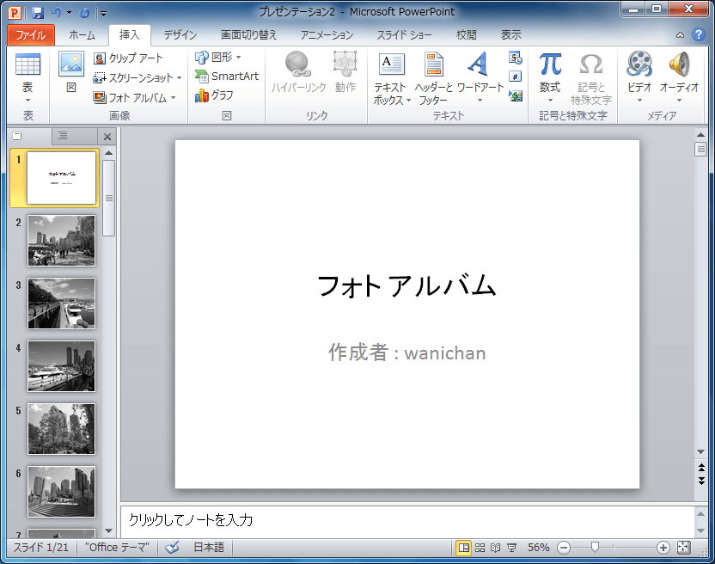Screen dimensions: 715x564
Task: Insert date and time icon
Action: point(516,58)
